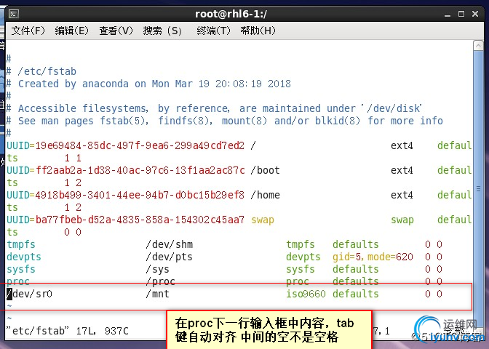Click the /dev/shm mount point
The height and width of the screenshot is (349, 489).
170,244
